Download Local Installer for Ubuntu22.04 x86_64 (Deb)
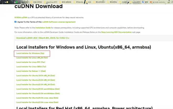This screenshot has width=173, height=109. (36, 85)
